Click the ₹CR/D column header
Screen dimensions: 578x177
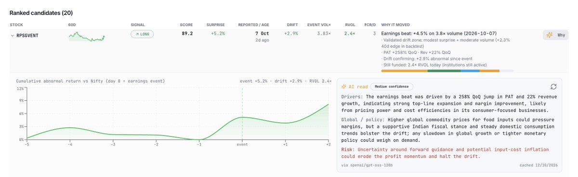pyautogui.click(x=370, y=24)
